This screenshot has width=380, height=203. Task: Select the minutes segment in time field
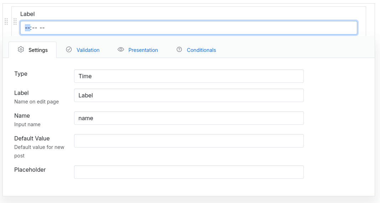(x=35, y=28)
